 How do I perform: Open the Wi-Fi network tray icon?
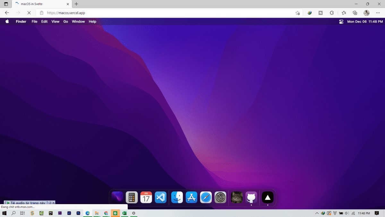(x=353, y=213)
